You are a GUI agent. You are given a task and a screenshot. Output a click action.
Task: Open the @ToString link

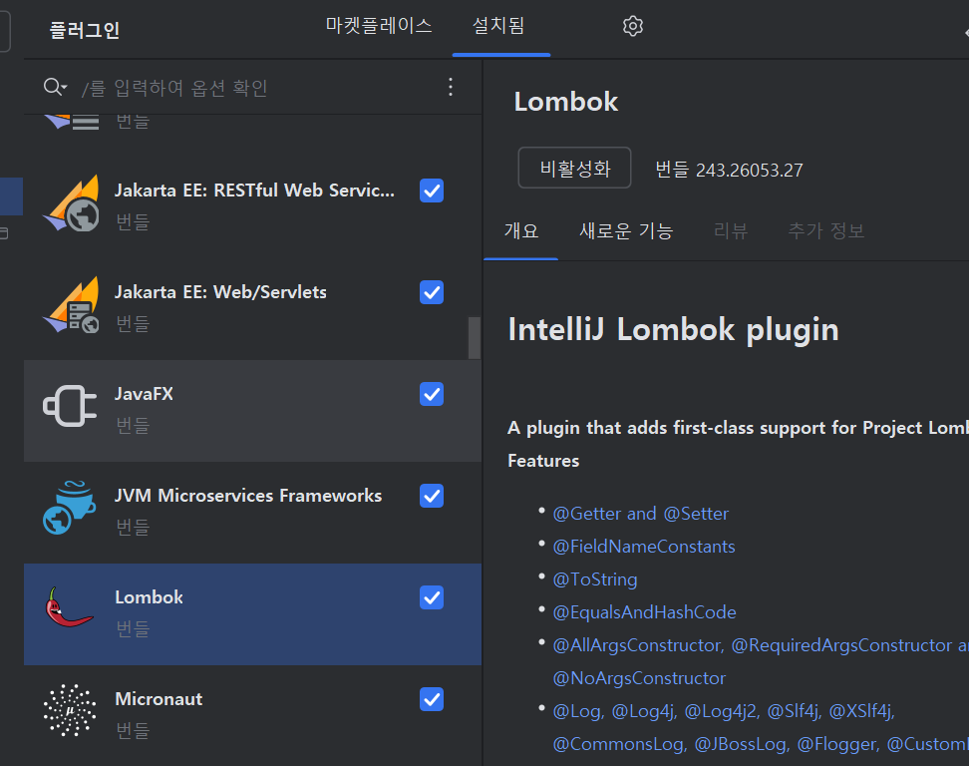[595, 579]
